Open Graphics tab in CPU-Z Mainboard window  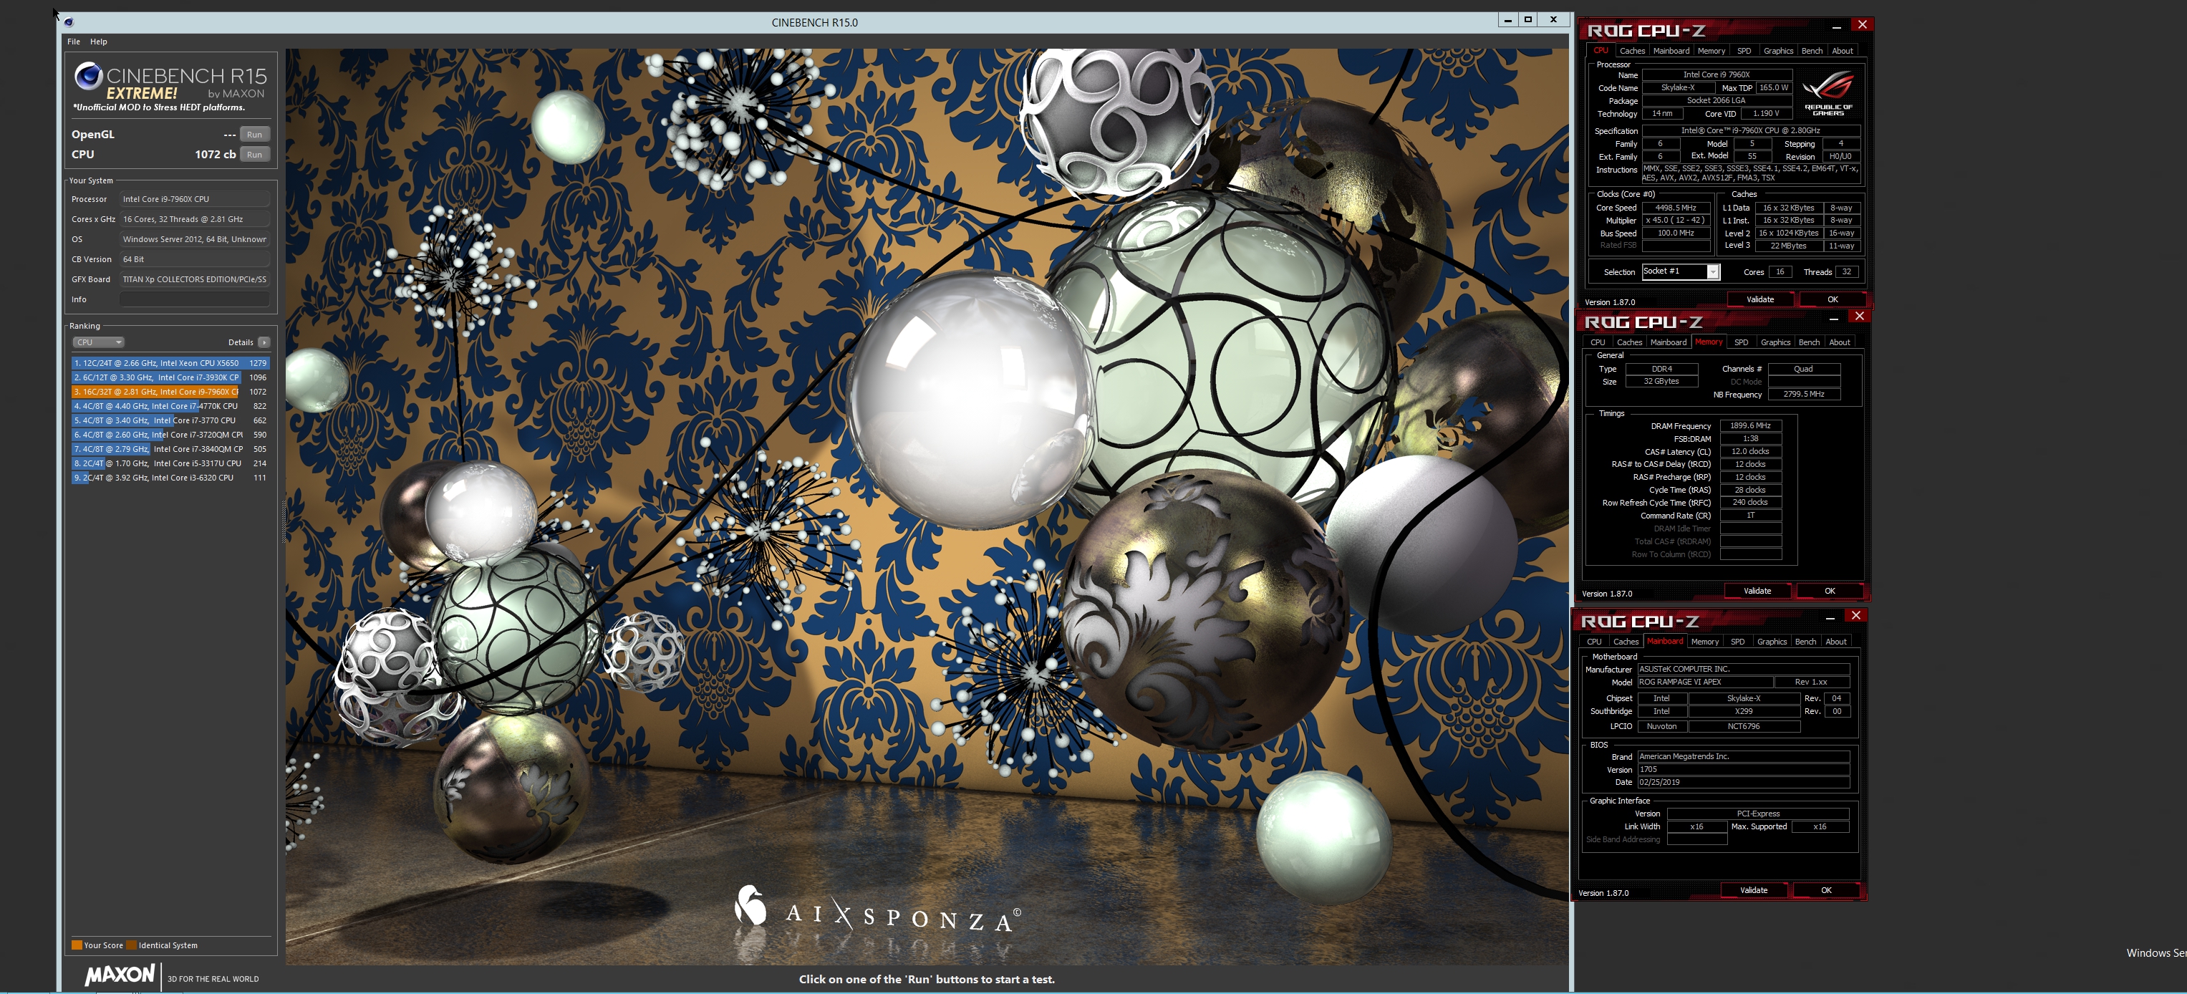pos(1772,642)
